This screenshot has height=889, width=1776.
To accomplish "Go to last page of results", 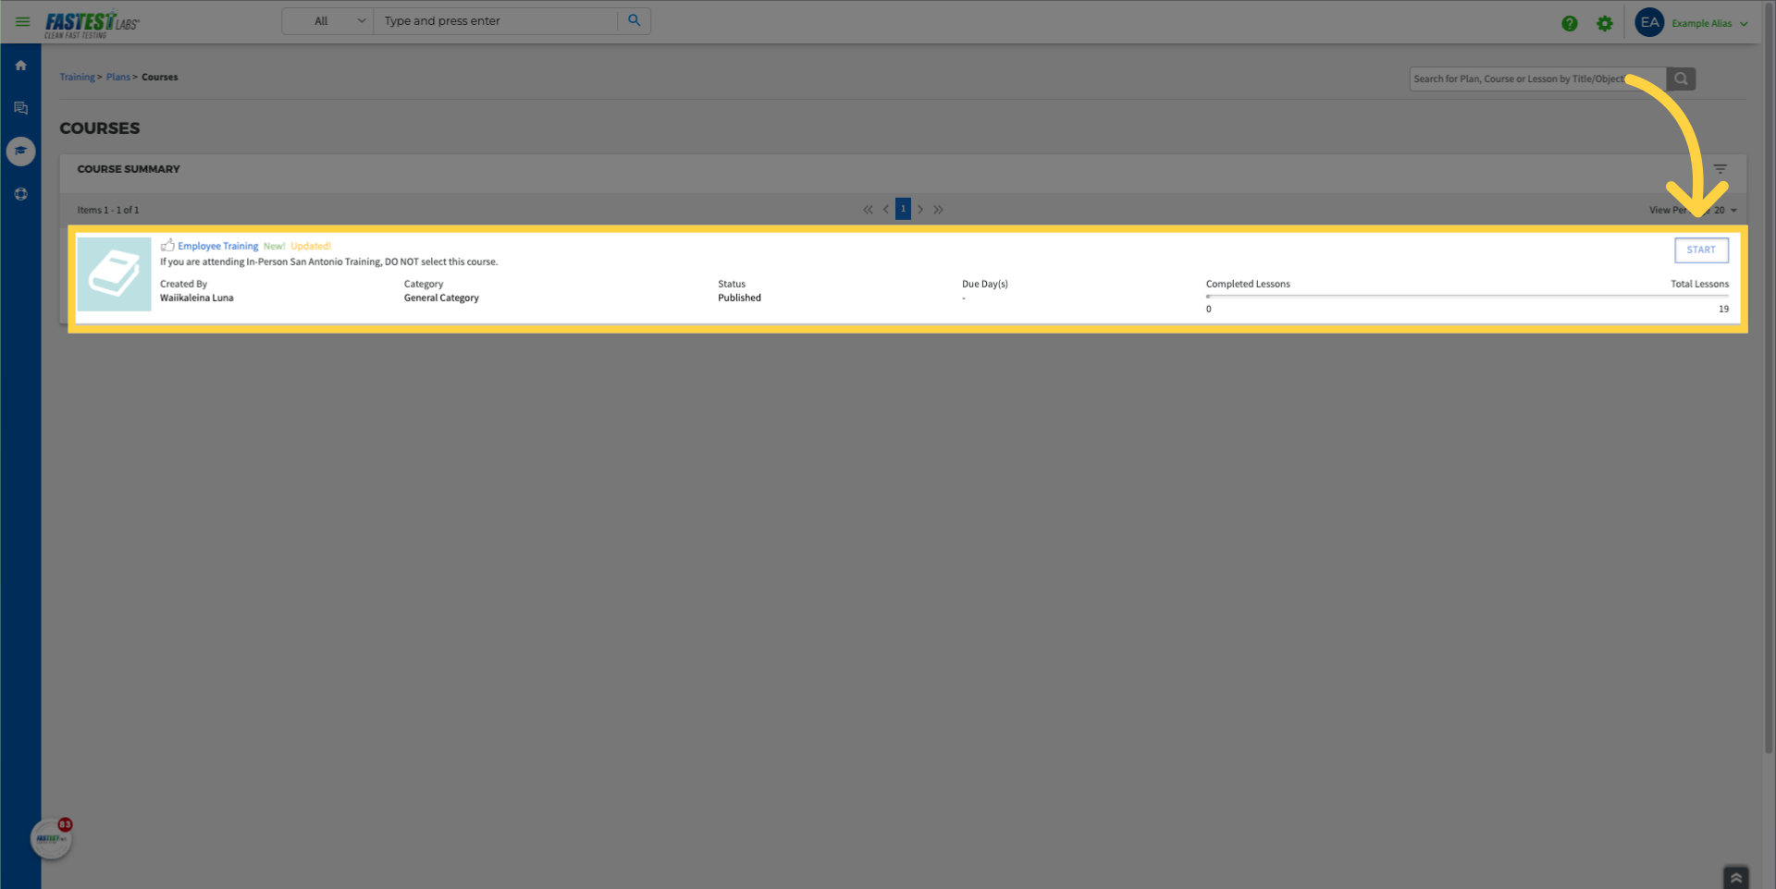I will [x=938, y=210].
